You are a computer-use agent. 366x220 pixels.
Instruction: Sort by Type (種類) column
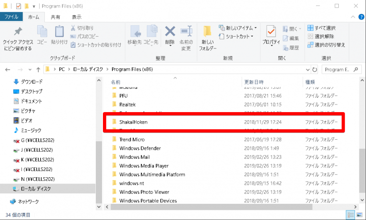click(x=310, y=82)
